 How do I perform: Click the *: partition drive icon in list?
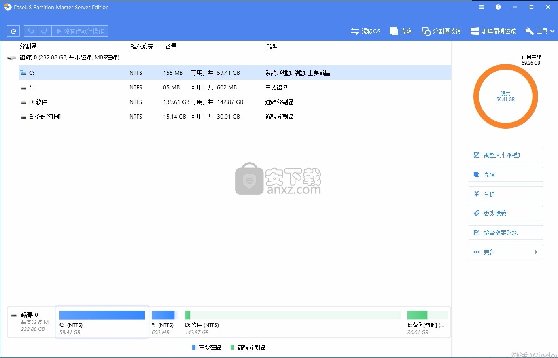tap(23, 88)
